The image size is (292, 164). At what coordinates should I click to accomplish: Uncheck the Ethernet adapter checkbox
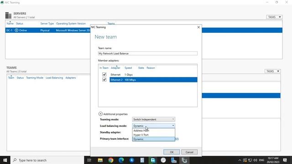104,74
